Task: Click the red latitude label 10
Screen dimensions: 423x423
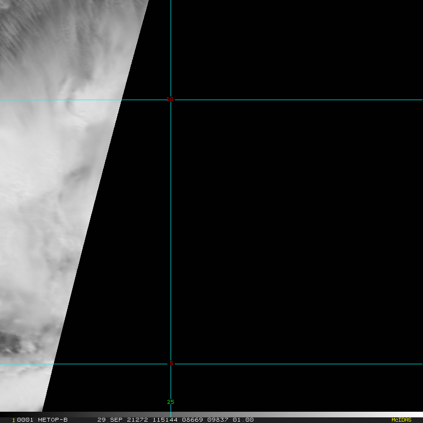Action: (x=170, y=100)
